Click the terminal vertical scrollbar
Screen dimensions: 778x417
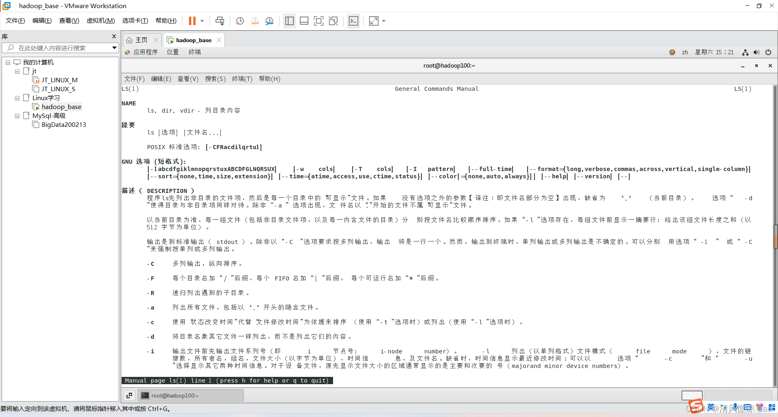coord(775,235)
